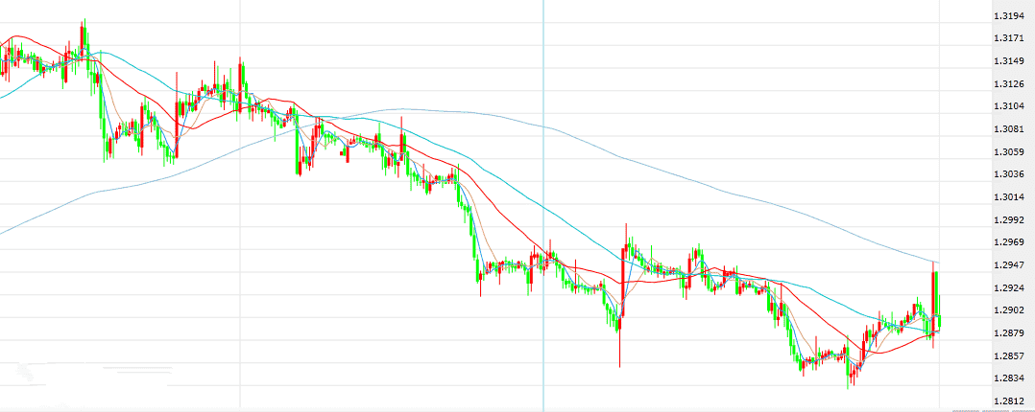
Task: Select the 1.2834 price scale value
Action: 1012,378
